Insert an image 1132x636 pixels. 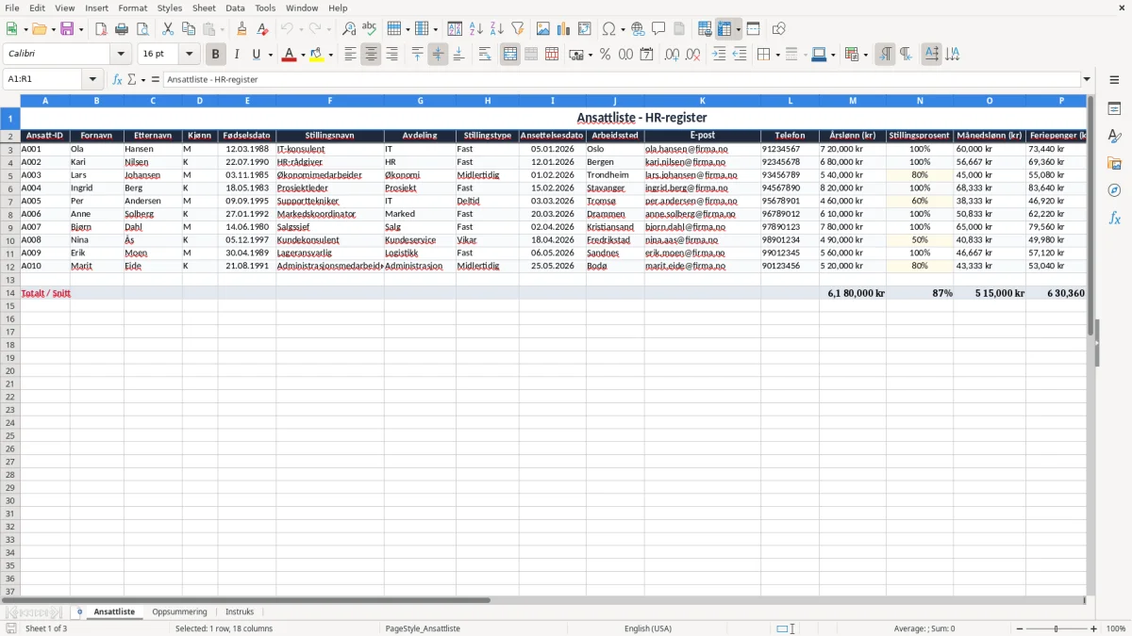(x=542, y=29)
